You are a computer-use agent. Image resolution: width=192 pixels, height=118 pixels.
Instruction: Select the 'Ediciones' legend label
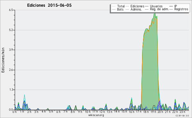pyautogui.click(x=137, y=6)
